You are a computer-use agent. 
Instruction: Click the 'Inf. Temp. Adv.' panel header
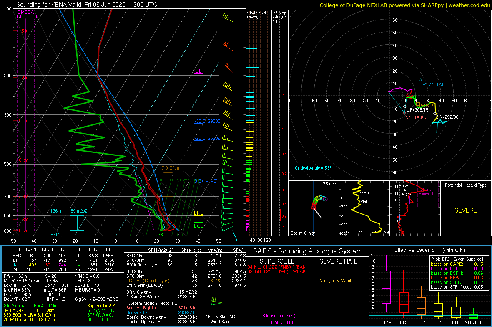(x=279, y=17)
